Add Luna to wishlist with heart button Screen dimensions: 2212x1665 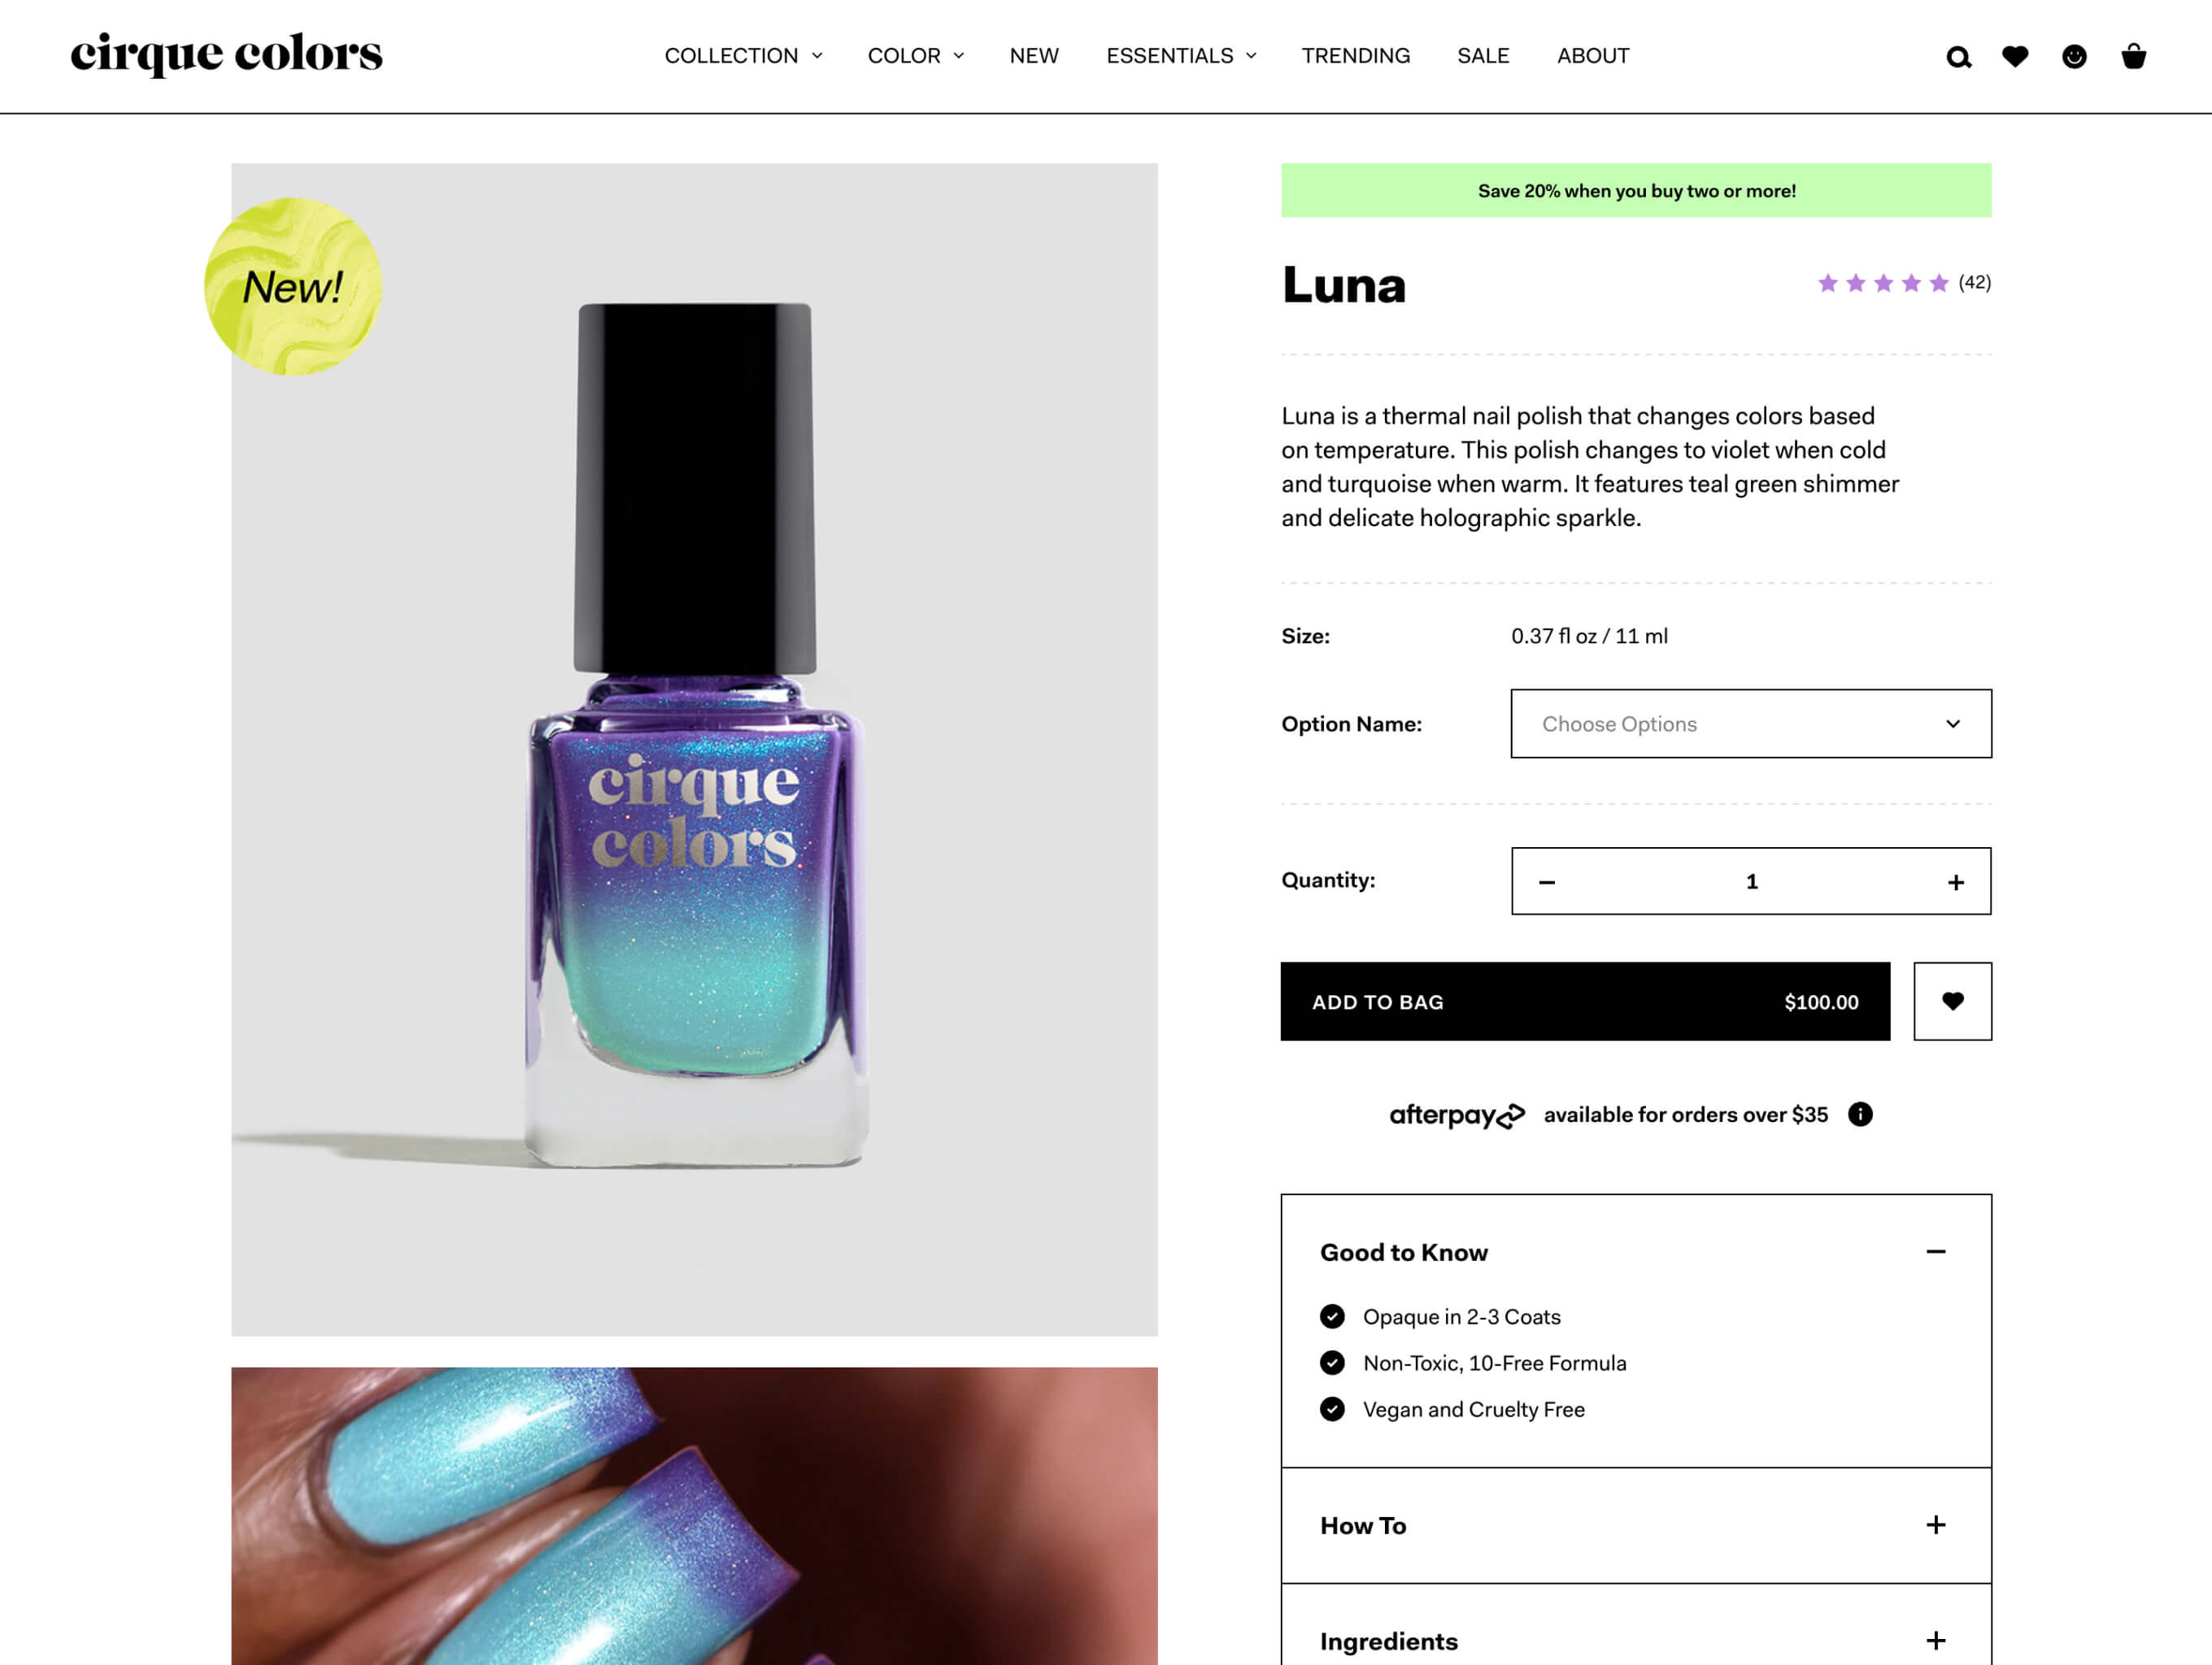(1952, 1002)
